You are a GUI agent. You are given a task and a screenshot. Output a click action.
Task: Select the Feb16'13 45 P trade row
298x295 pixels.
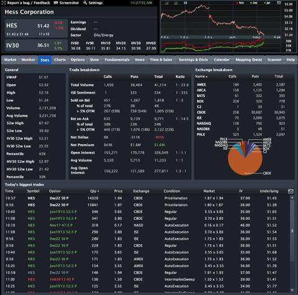tap(147, 279)
